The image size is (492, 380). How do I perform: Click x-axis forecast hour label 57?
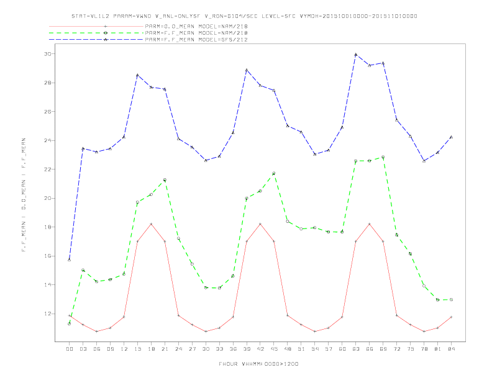329,349
